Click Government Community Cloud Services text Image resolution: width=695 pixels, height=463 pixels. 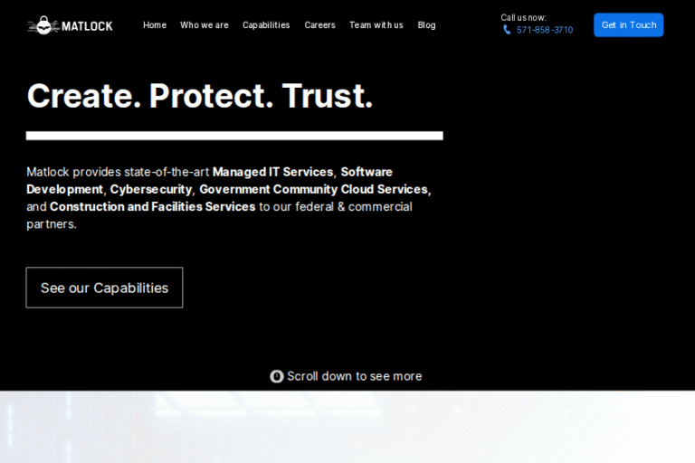pos(313,189)
